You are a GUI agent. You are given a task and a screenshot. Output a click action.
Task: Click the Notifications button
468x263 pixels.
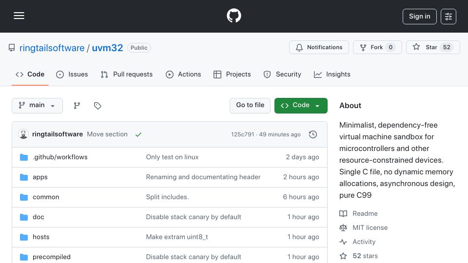point(319,47)
